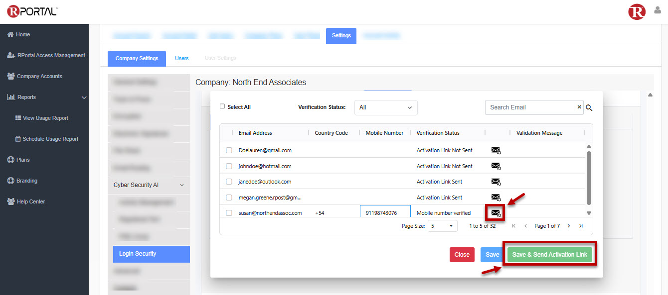Click the RPortal logo in header

click(32, 11)
